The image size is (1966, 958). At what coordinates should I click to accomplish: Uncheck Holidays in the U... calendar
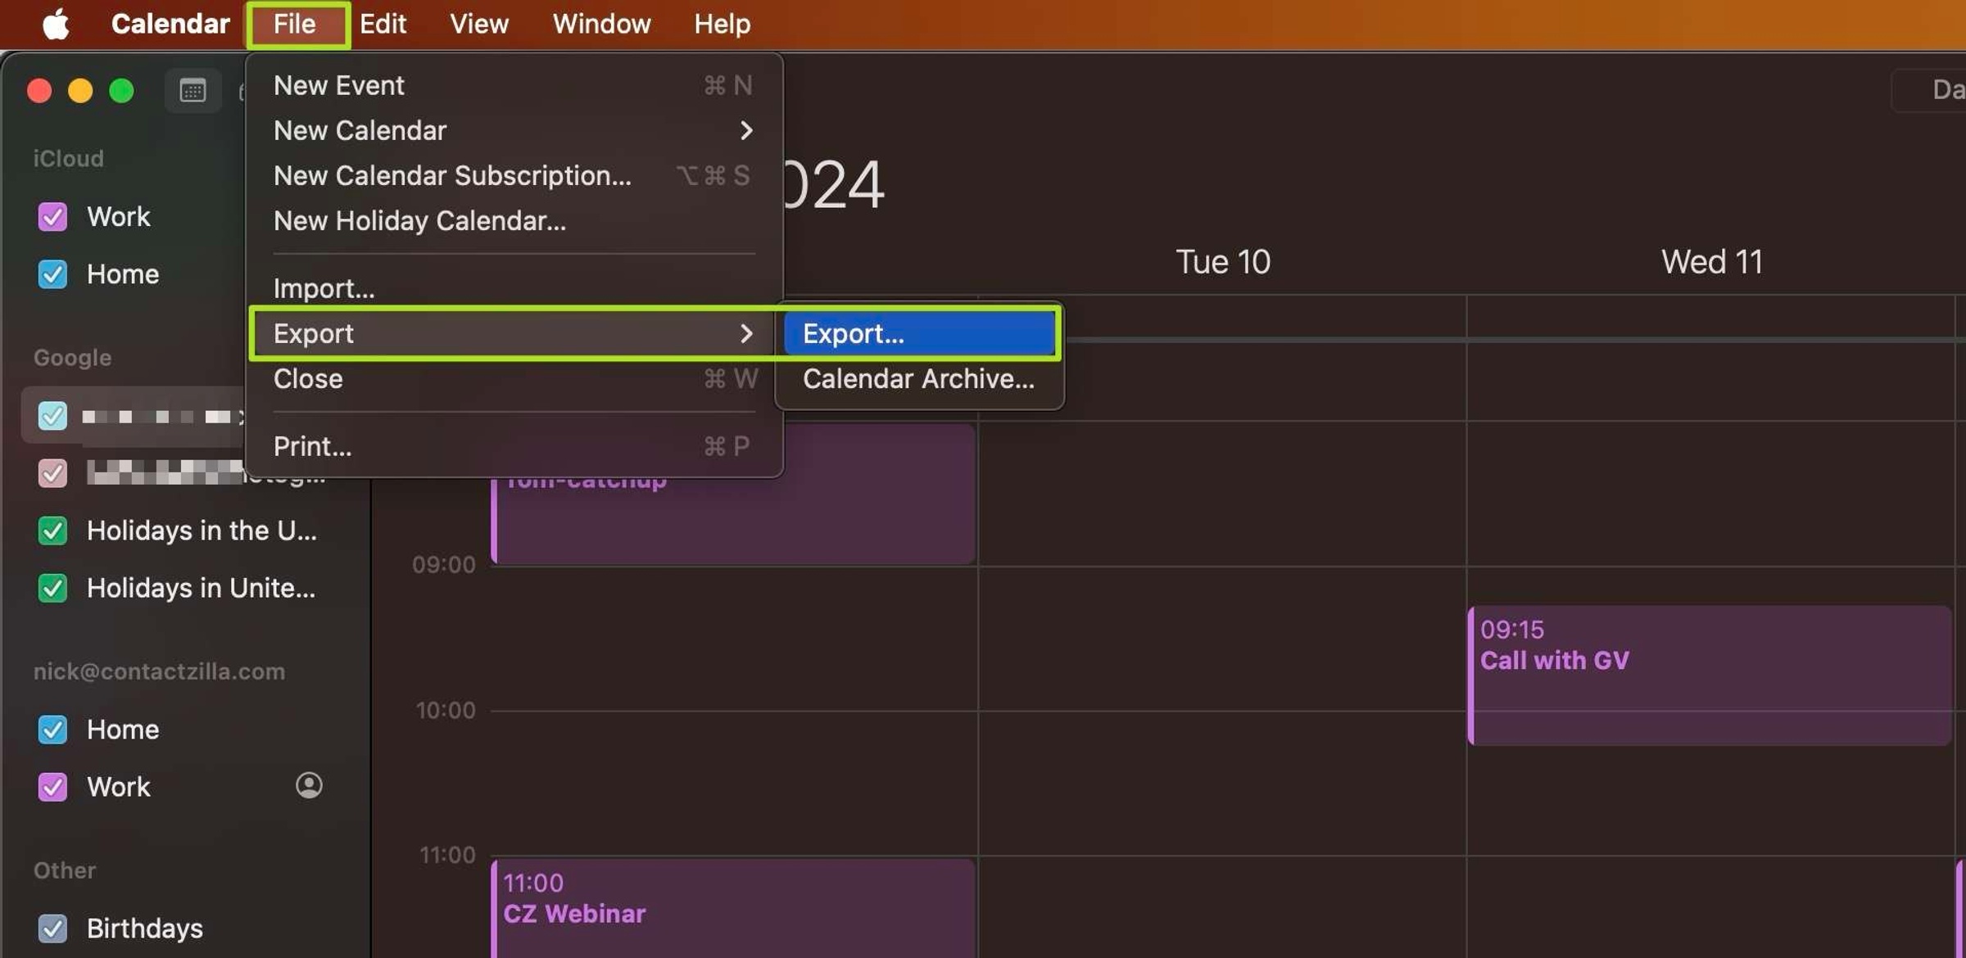coord(52,531)
